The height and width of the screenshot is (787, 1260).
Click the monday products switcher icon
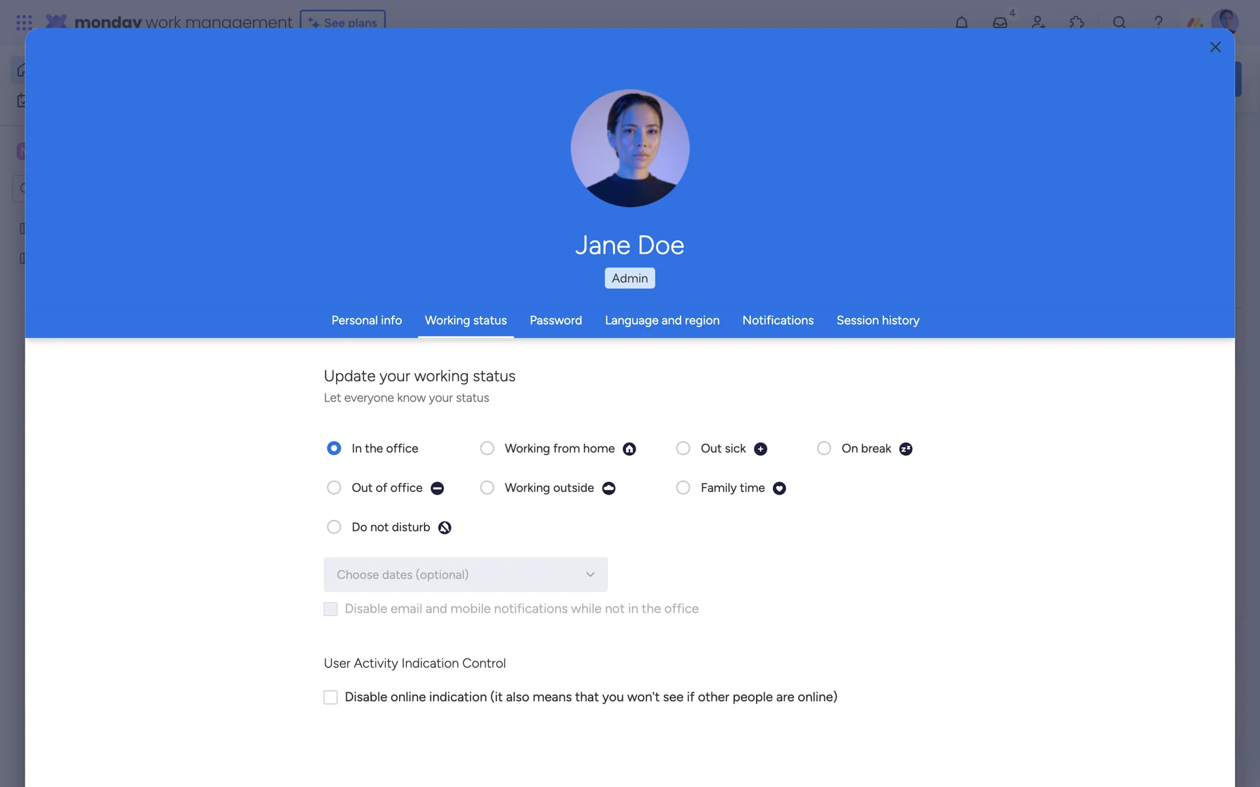[x=1195, y=22]
